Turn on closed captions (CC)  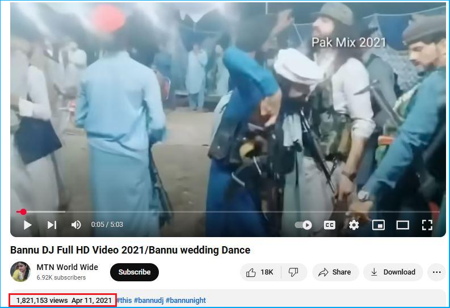[x=329, y=225]
